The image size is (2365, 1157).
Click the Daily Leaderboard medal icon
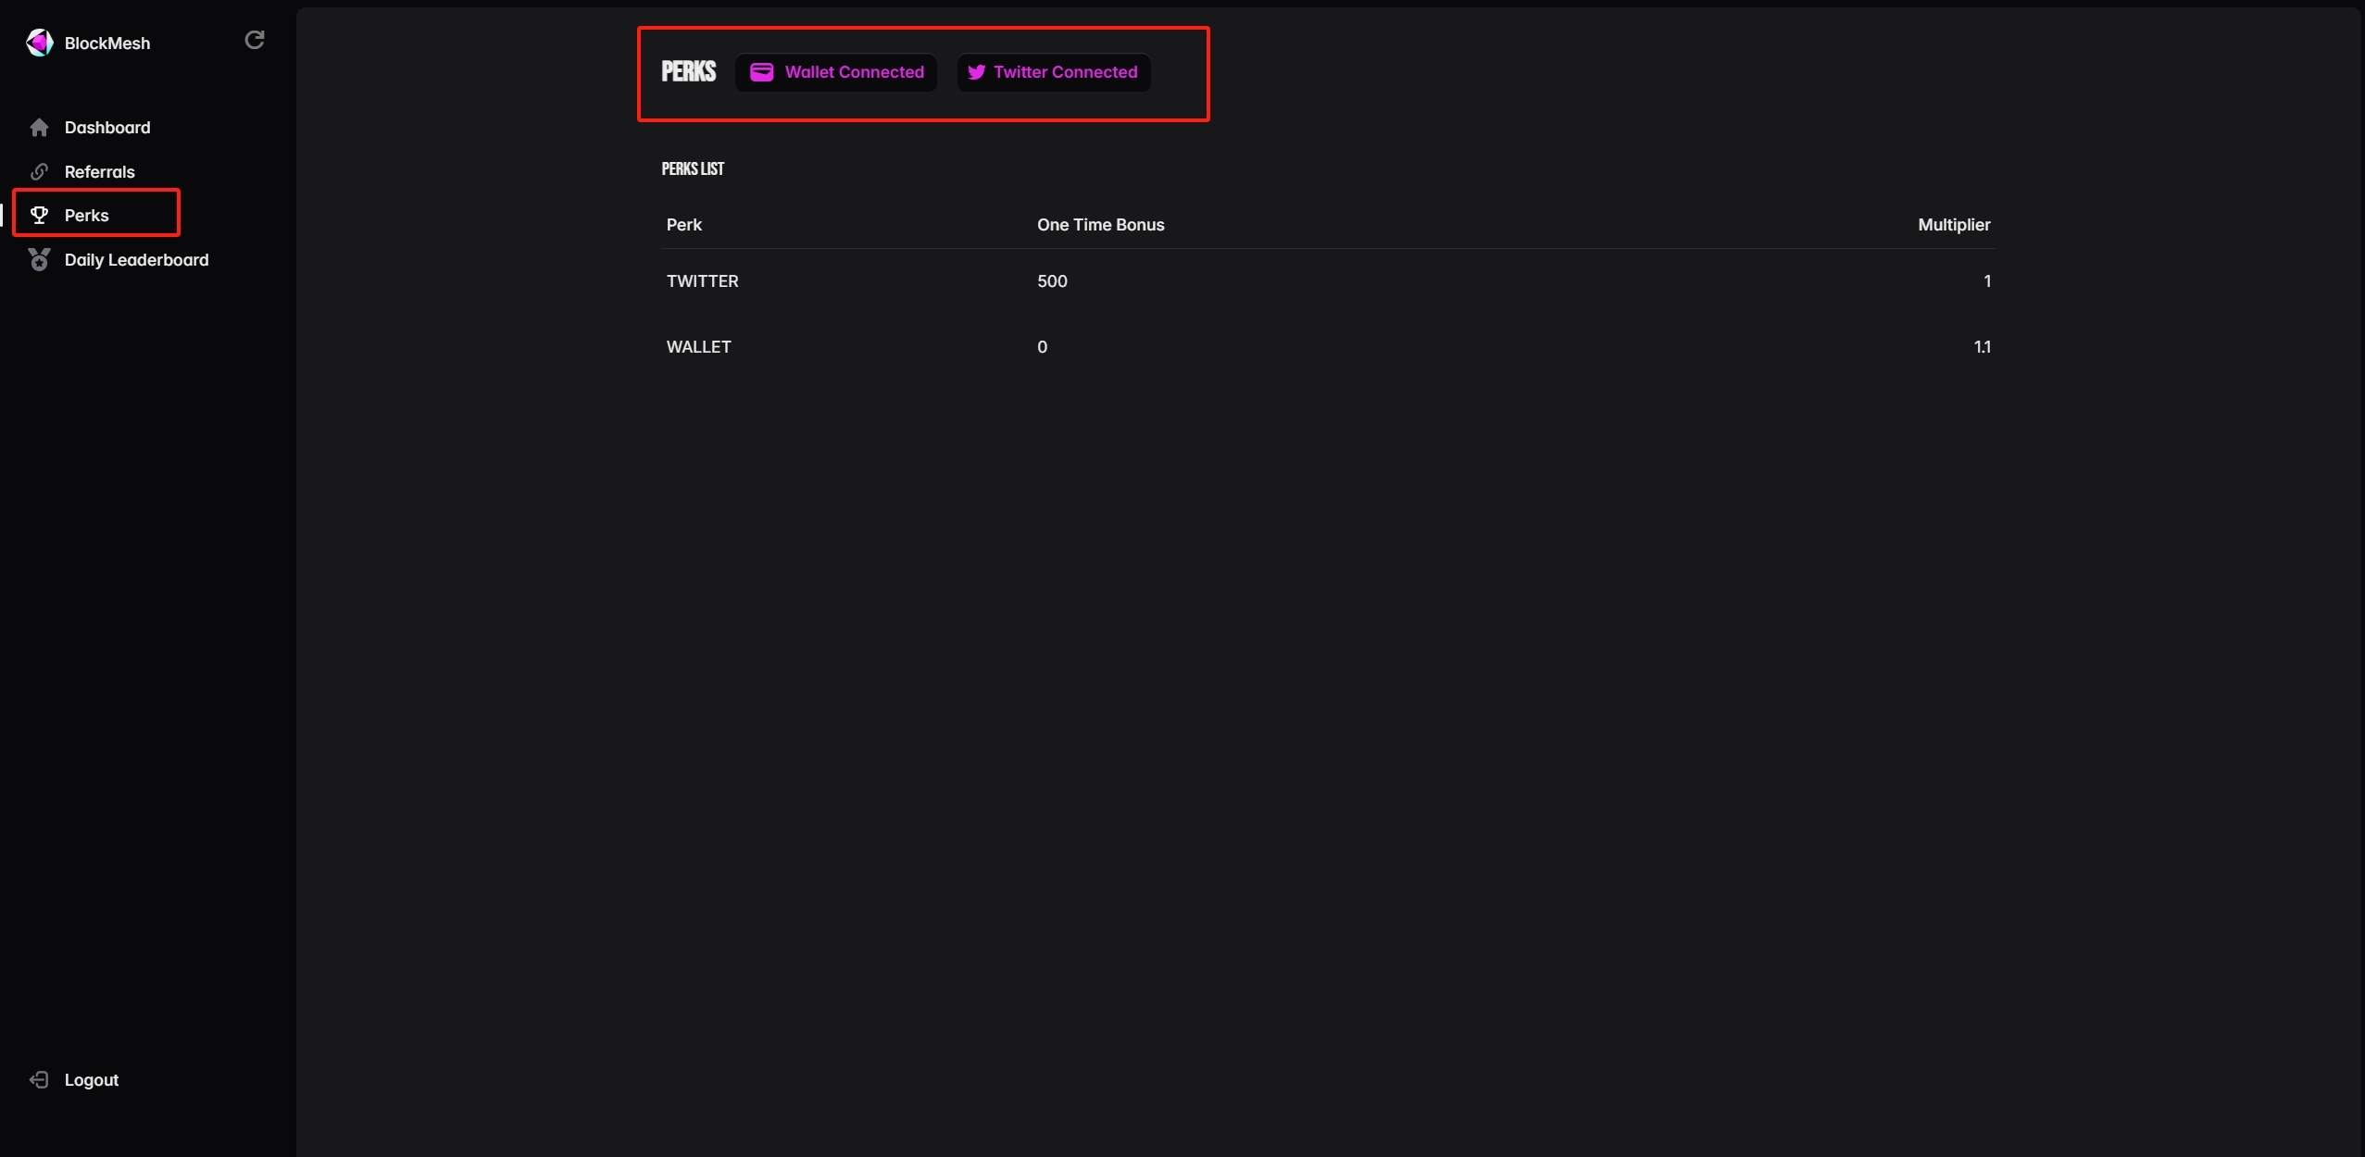tap(39, 260)
